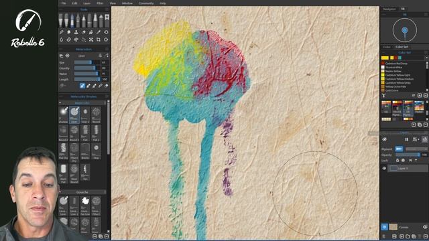Adjust the Water slider
The height and width of the screenshot is (241, 429).
point(87,74)
